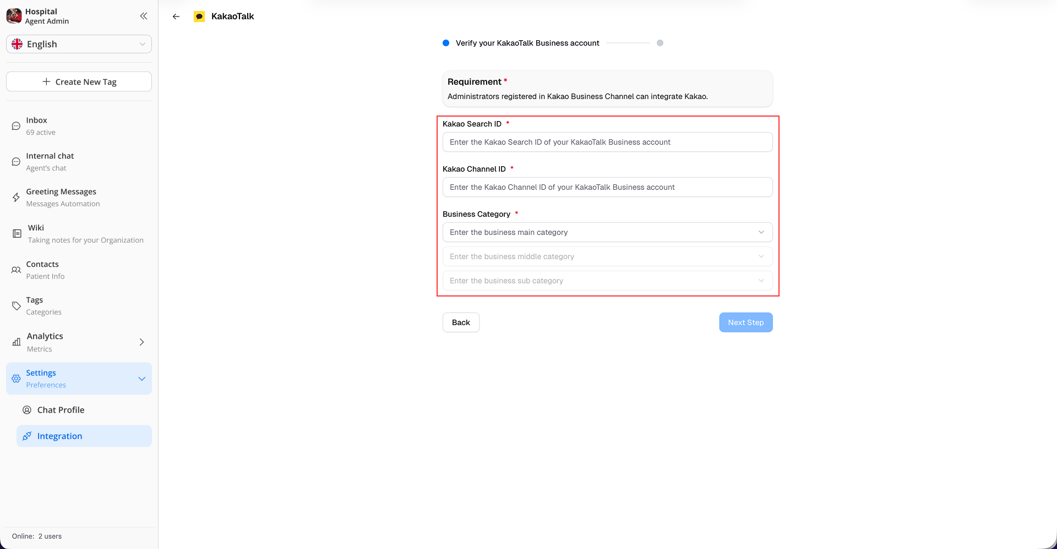1057x549 pixels.
Task: Click the Kakao Search ID input field
Action: tap(607, 142)
